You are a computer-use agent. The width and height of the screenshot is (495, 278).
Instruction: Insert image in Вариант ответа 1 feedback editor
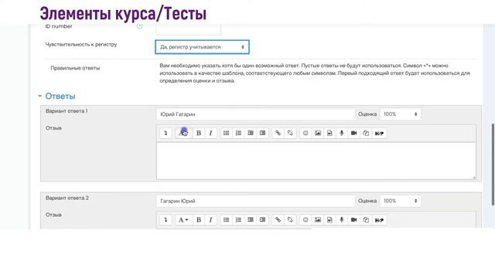tap(318, 133)
